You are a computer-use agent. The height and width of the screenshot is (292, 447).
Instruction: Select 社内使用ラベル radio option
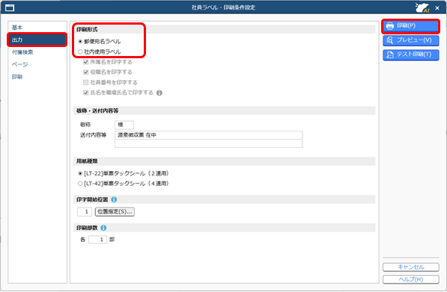click(x=80, y=52)
